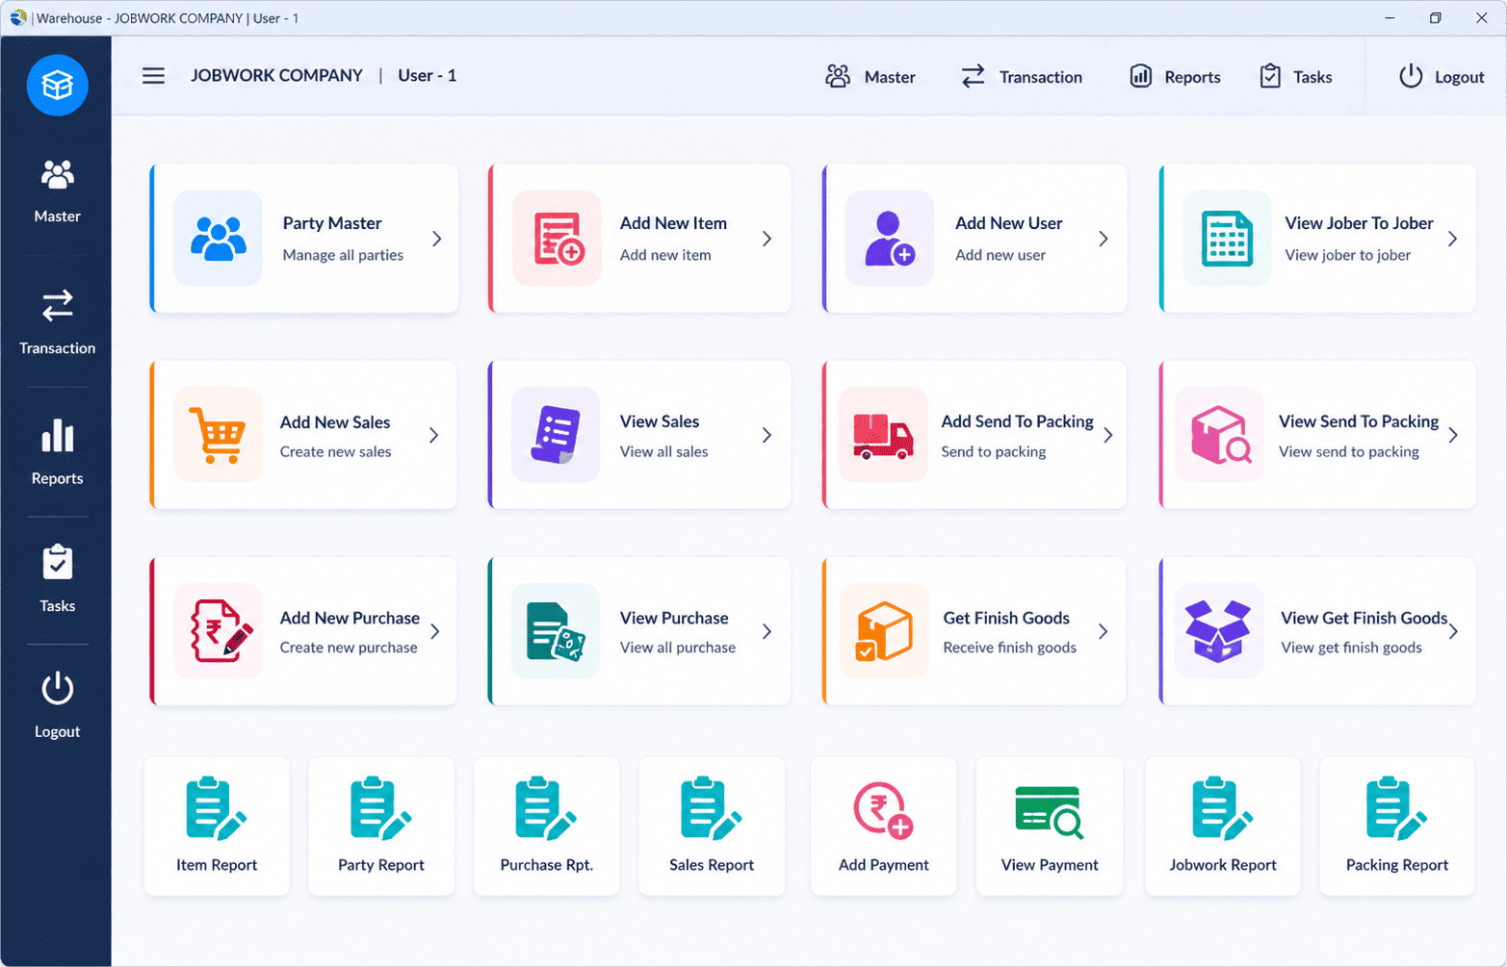Click the Add New Purchase title text

[x=350, y=618]
